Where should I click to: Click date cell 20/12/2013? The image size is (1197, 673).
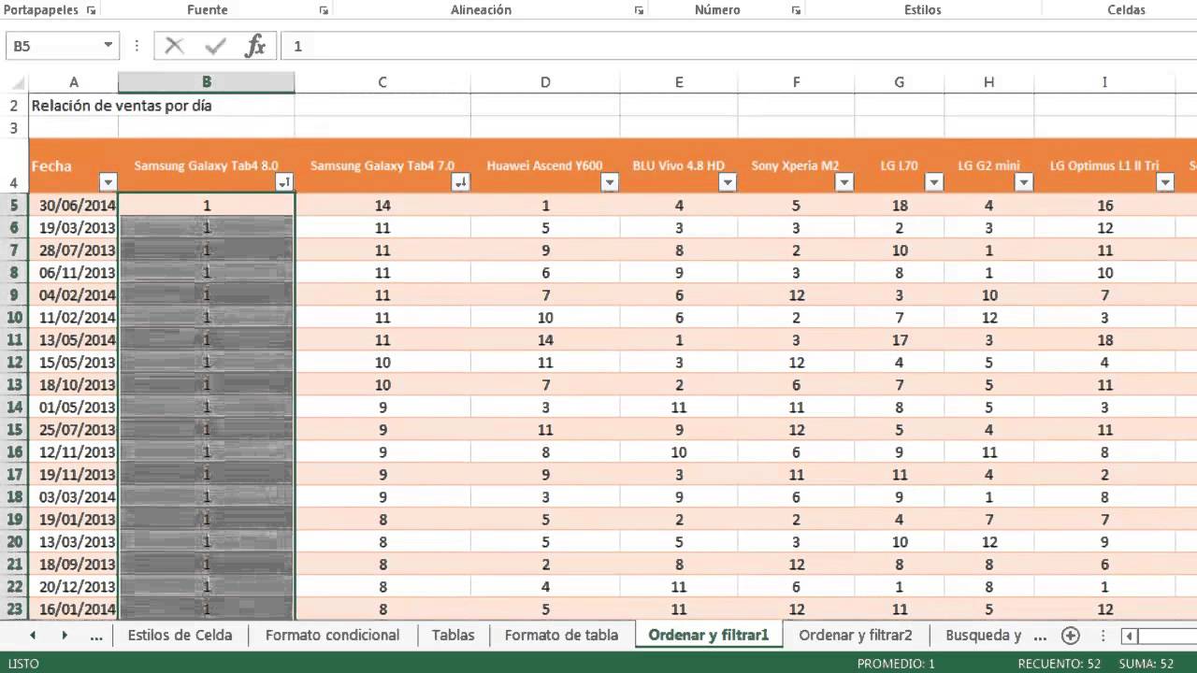[74, 586]
